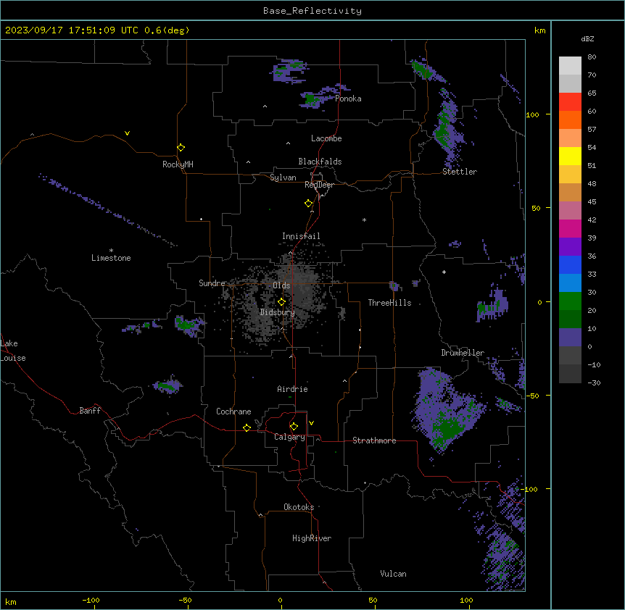Click the Didsbury city label
Screen dimensions: 625x610
pyautogui.click(x=278, y=312)
